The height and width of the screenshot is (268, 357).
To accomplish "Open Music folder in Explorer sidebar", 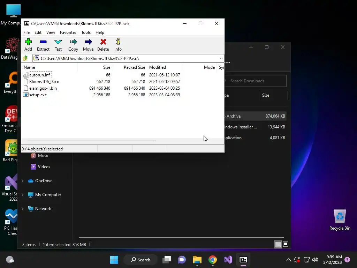I will [x=40, y=156].
